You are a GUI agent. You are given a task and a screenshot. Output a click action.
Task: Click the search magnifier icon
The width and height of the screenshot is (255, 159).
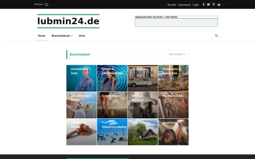click(x=216, y=36)
